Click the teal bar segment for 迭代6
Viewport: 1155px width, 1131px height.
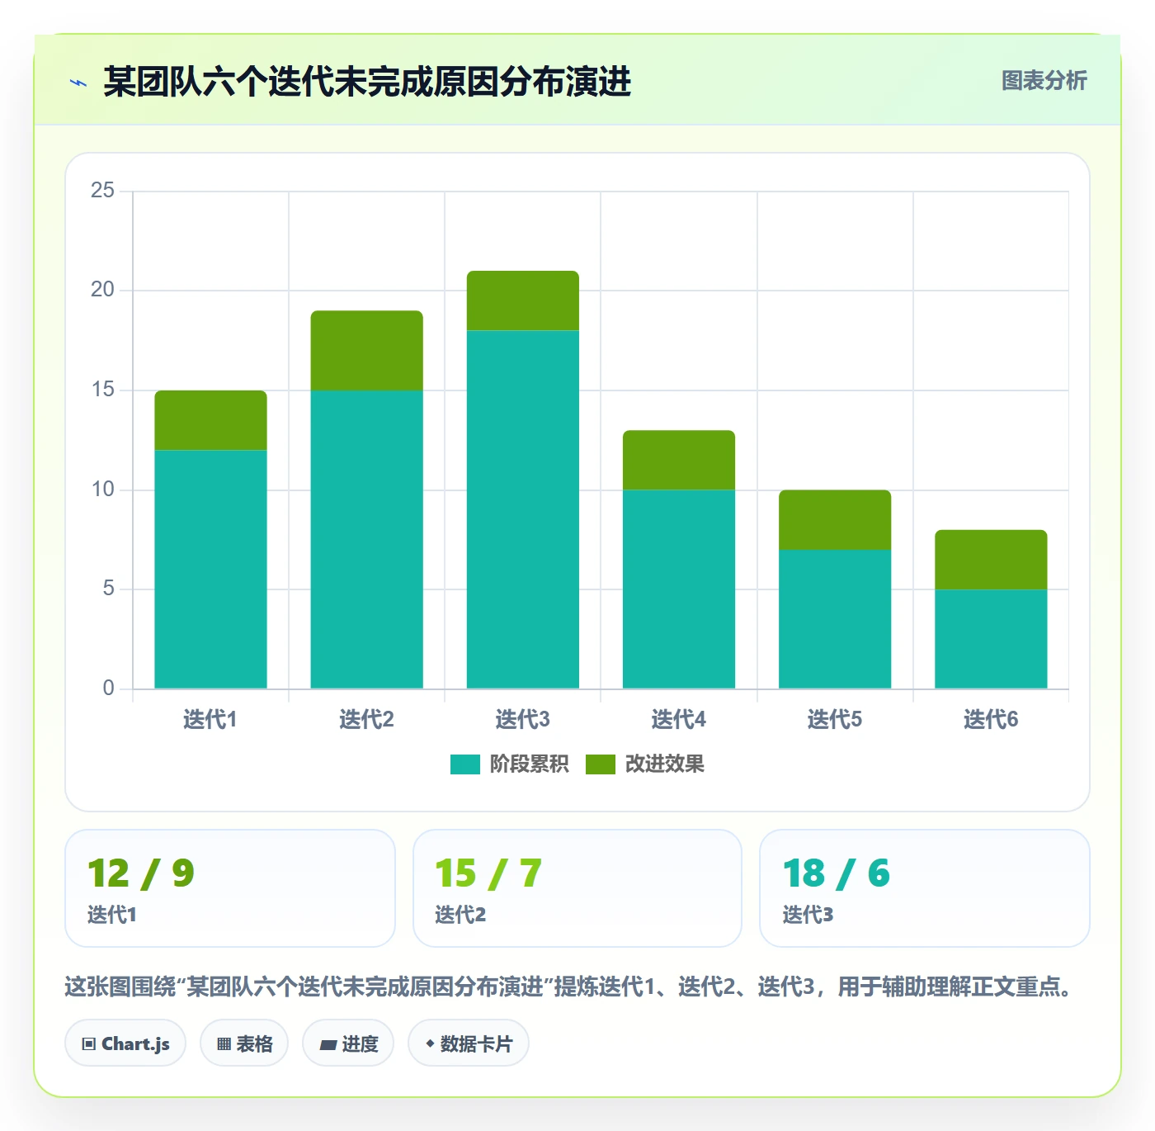tap(991, 639)
